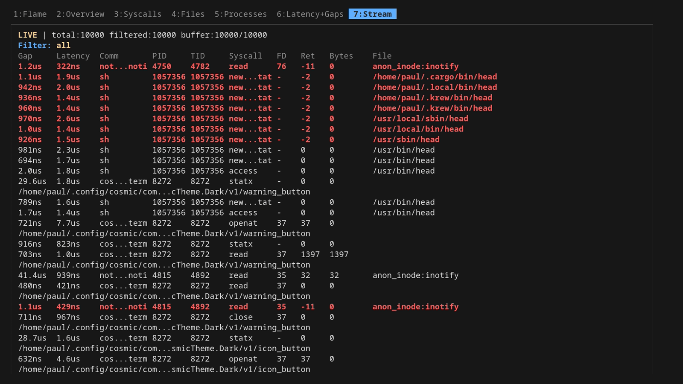Select /home/paul/.local/bin/head file entry
Viewport: 683px width, 384px height.
(435, 87)
